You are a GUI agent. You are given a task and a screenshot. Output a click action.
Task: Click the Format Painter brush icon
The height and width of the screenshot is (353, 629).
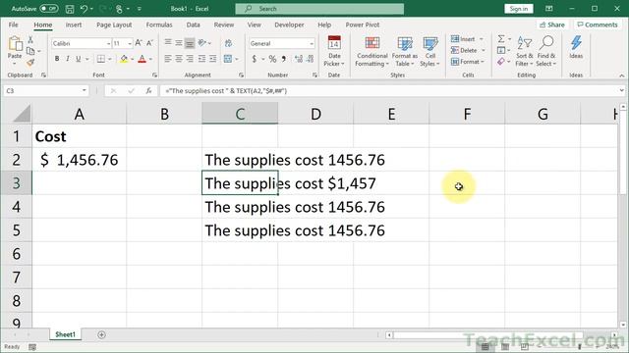pos(30,62)
